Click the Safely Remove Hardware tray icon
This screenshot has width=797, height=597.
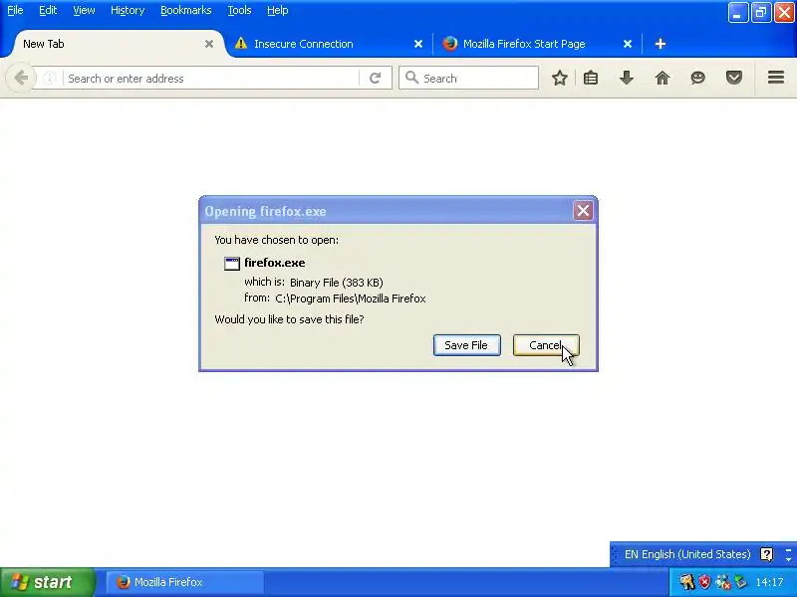point(741,582)
